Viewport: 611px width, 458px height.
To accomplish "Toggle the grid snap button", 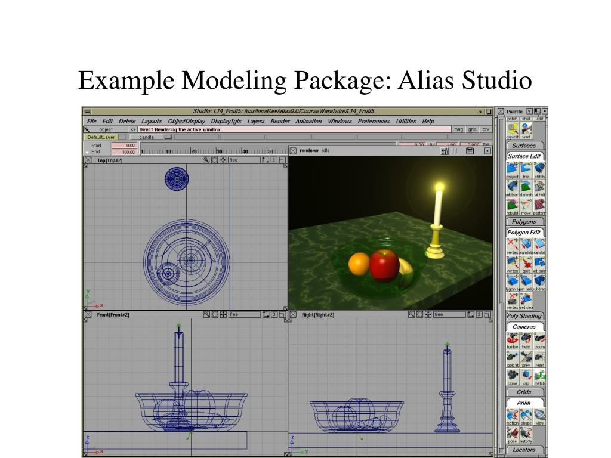I will pyautogui.click(x=473, y=129).
